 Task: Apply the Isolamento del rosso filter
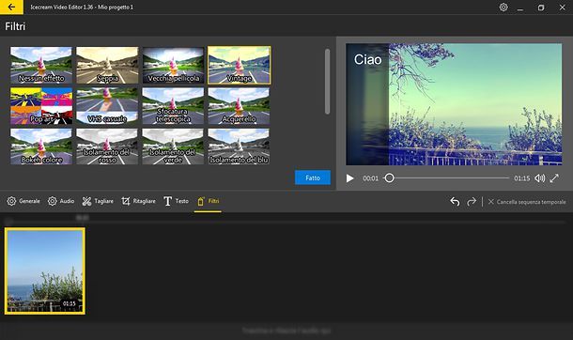tap(107, 147)
